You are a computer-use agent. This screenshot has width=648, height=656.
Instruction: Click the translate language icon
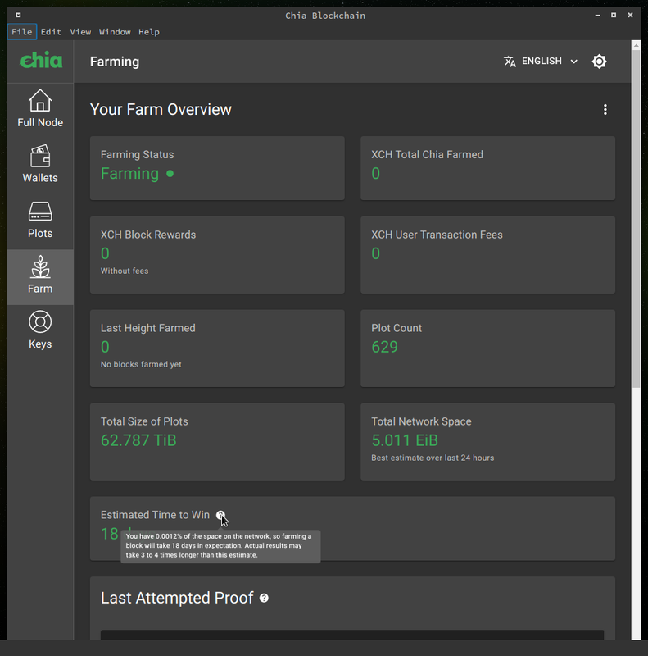[x=510, y=61]
